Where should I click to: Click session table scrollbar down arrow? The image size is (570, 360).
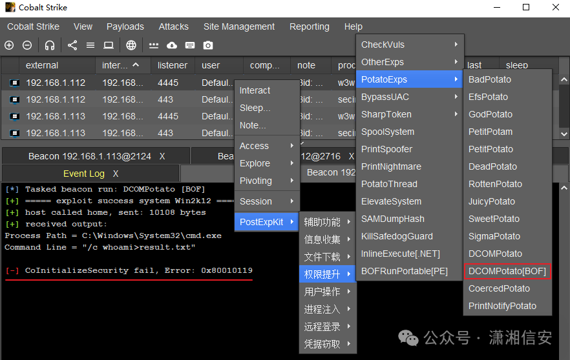click(x=564, y=134)
